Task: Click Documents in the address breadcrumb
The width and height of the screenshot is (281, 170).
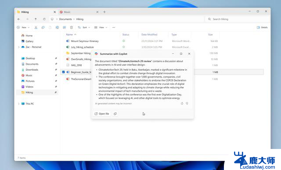Action: point(65,19)
